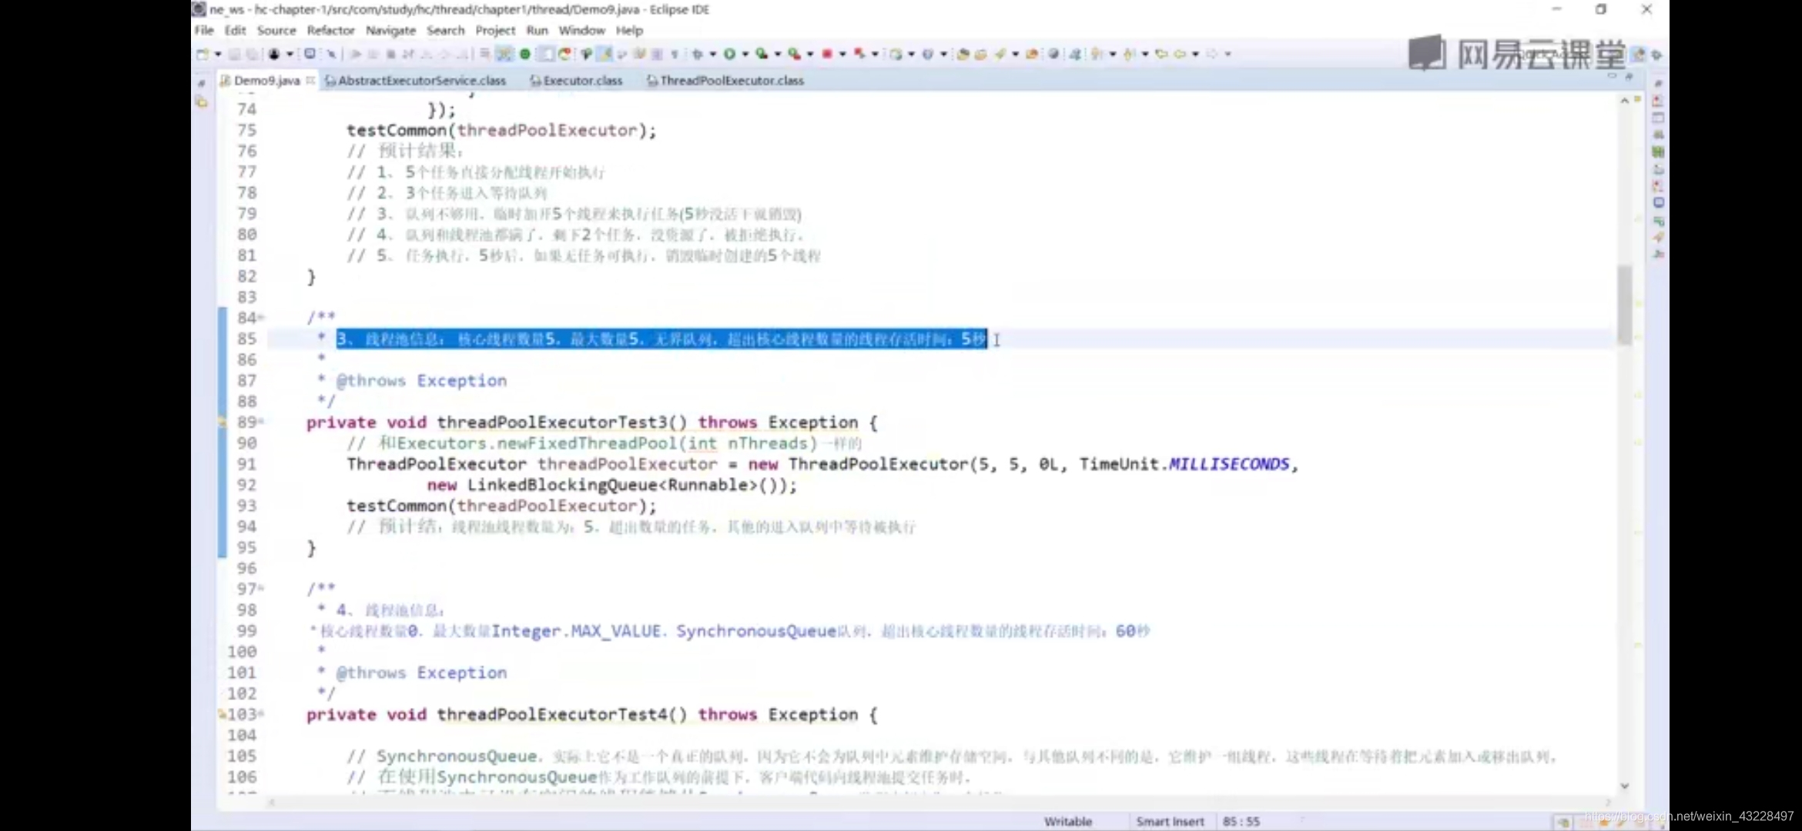Click the Next Annotation toolbar icon
Image resolution: width=1802 pixels, height=831 pixels.
[x=1098, y=54]
